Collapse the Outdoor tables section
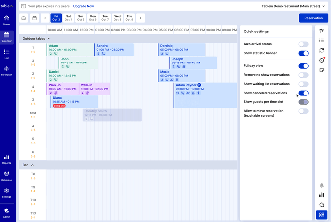Image resolution: width=331 pixels, height=222 pixels. point(49,38)
